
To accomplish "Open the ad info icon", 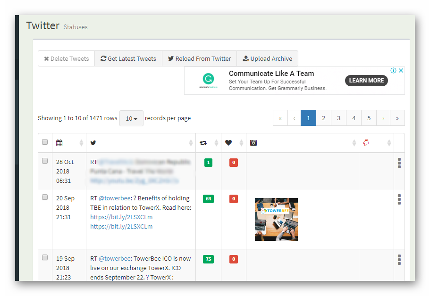I will (x=393, y=70).
